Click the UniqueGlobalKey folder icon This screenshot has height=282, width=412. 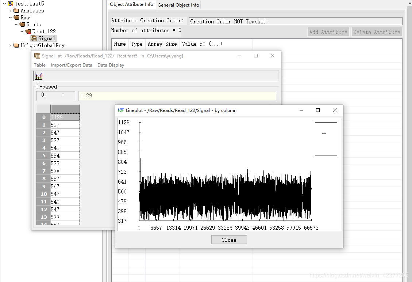(x=16, y=45)
